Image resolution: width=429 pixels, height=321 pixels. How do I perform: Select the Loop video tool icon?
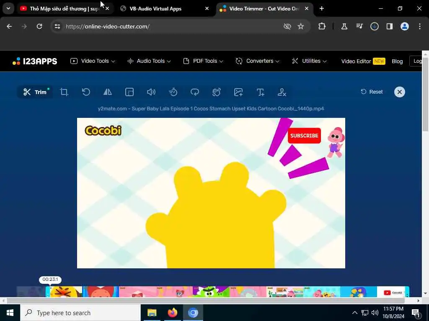click(195, 92)
